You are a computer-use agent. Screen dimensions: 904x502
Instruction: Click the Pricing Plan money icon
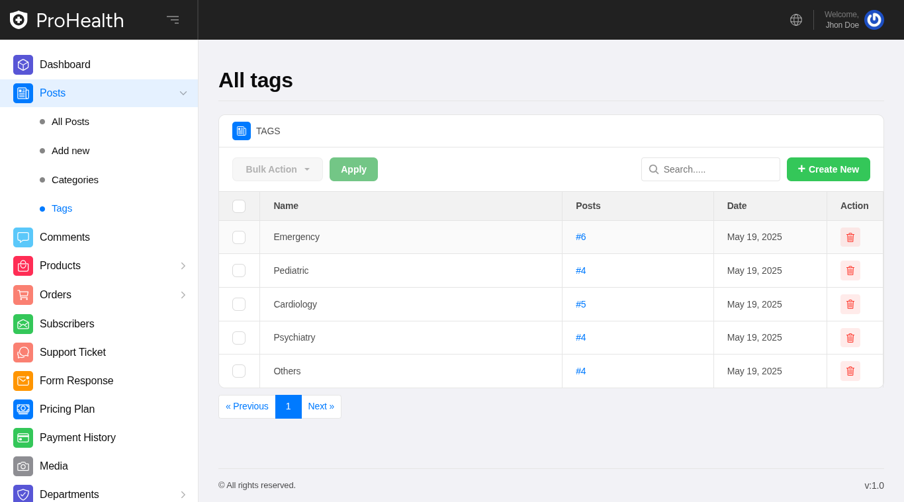click(23, 409)
